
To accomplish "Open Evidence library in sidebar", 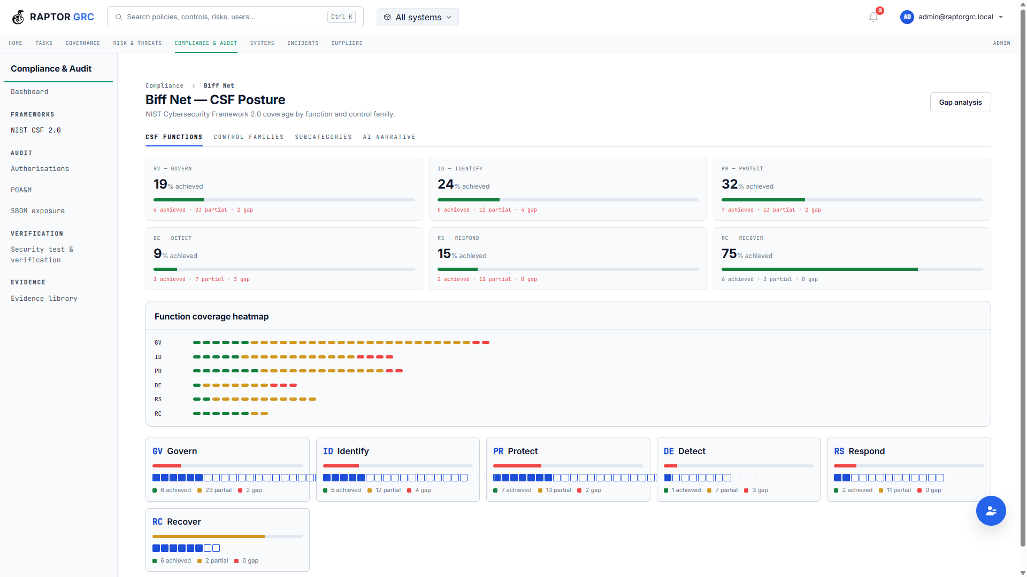I will point(44,299).
